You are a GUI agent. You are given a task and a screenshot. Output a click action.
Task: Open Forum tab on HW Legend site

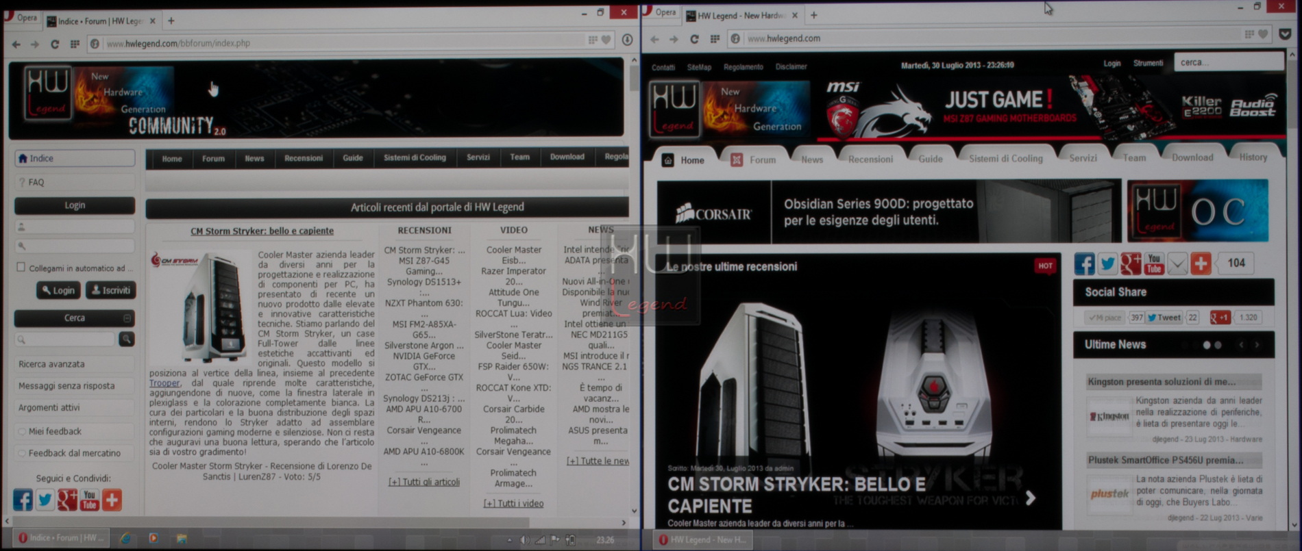(x=754, y=159)
